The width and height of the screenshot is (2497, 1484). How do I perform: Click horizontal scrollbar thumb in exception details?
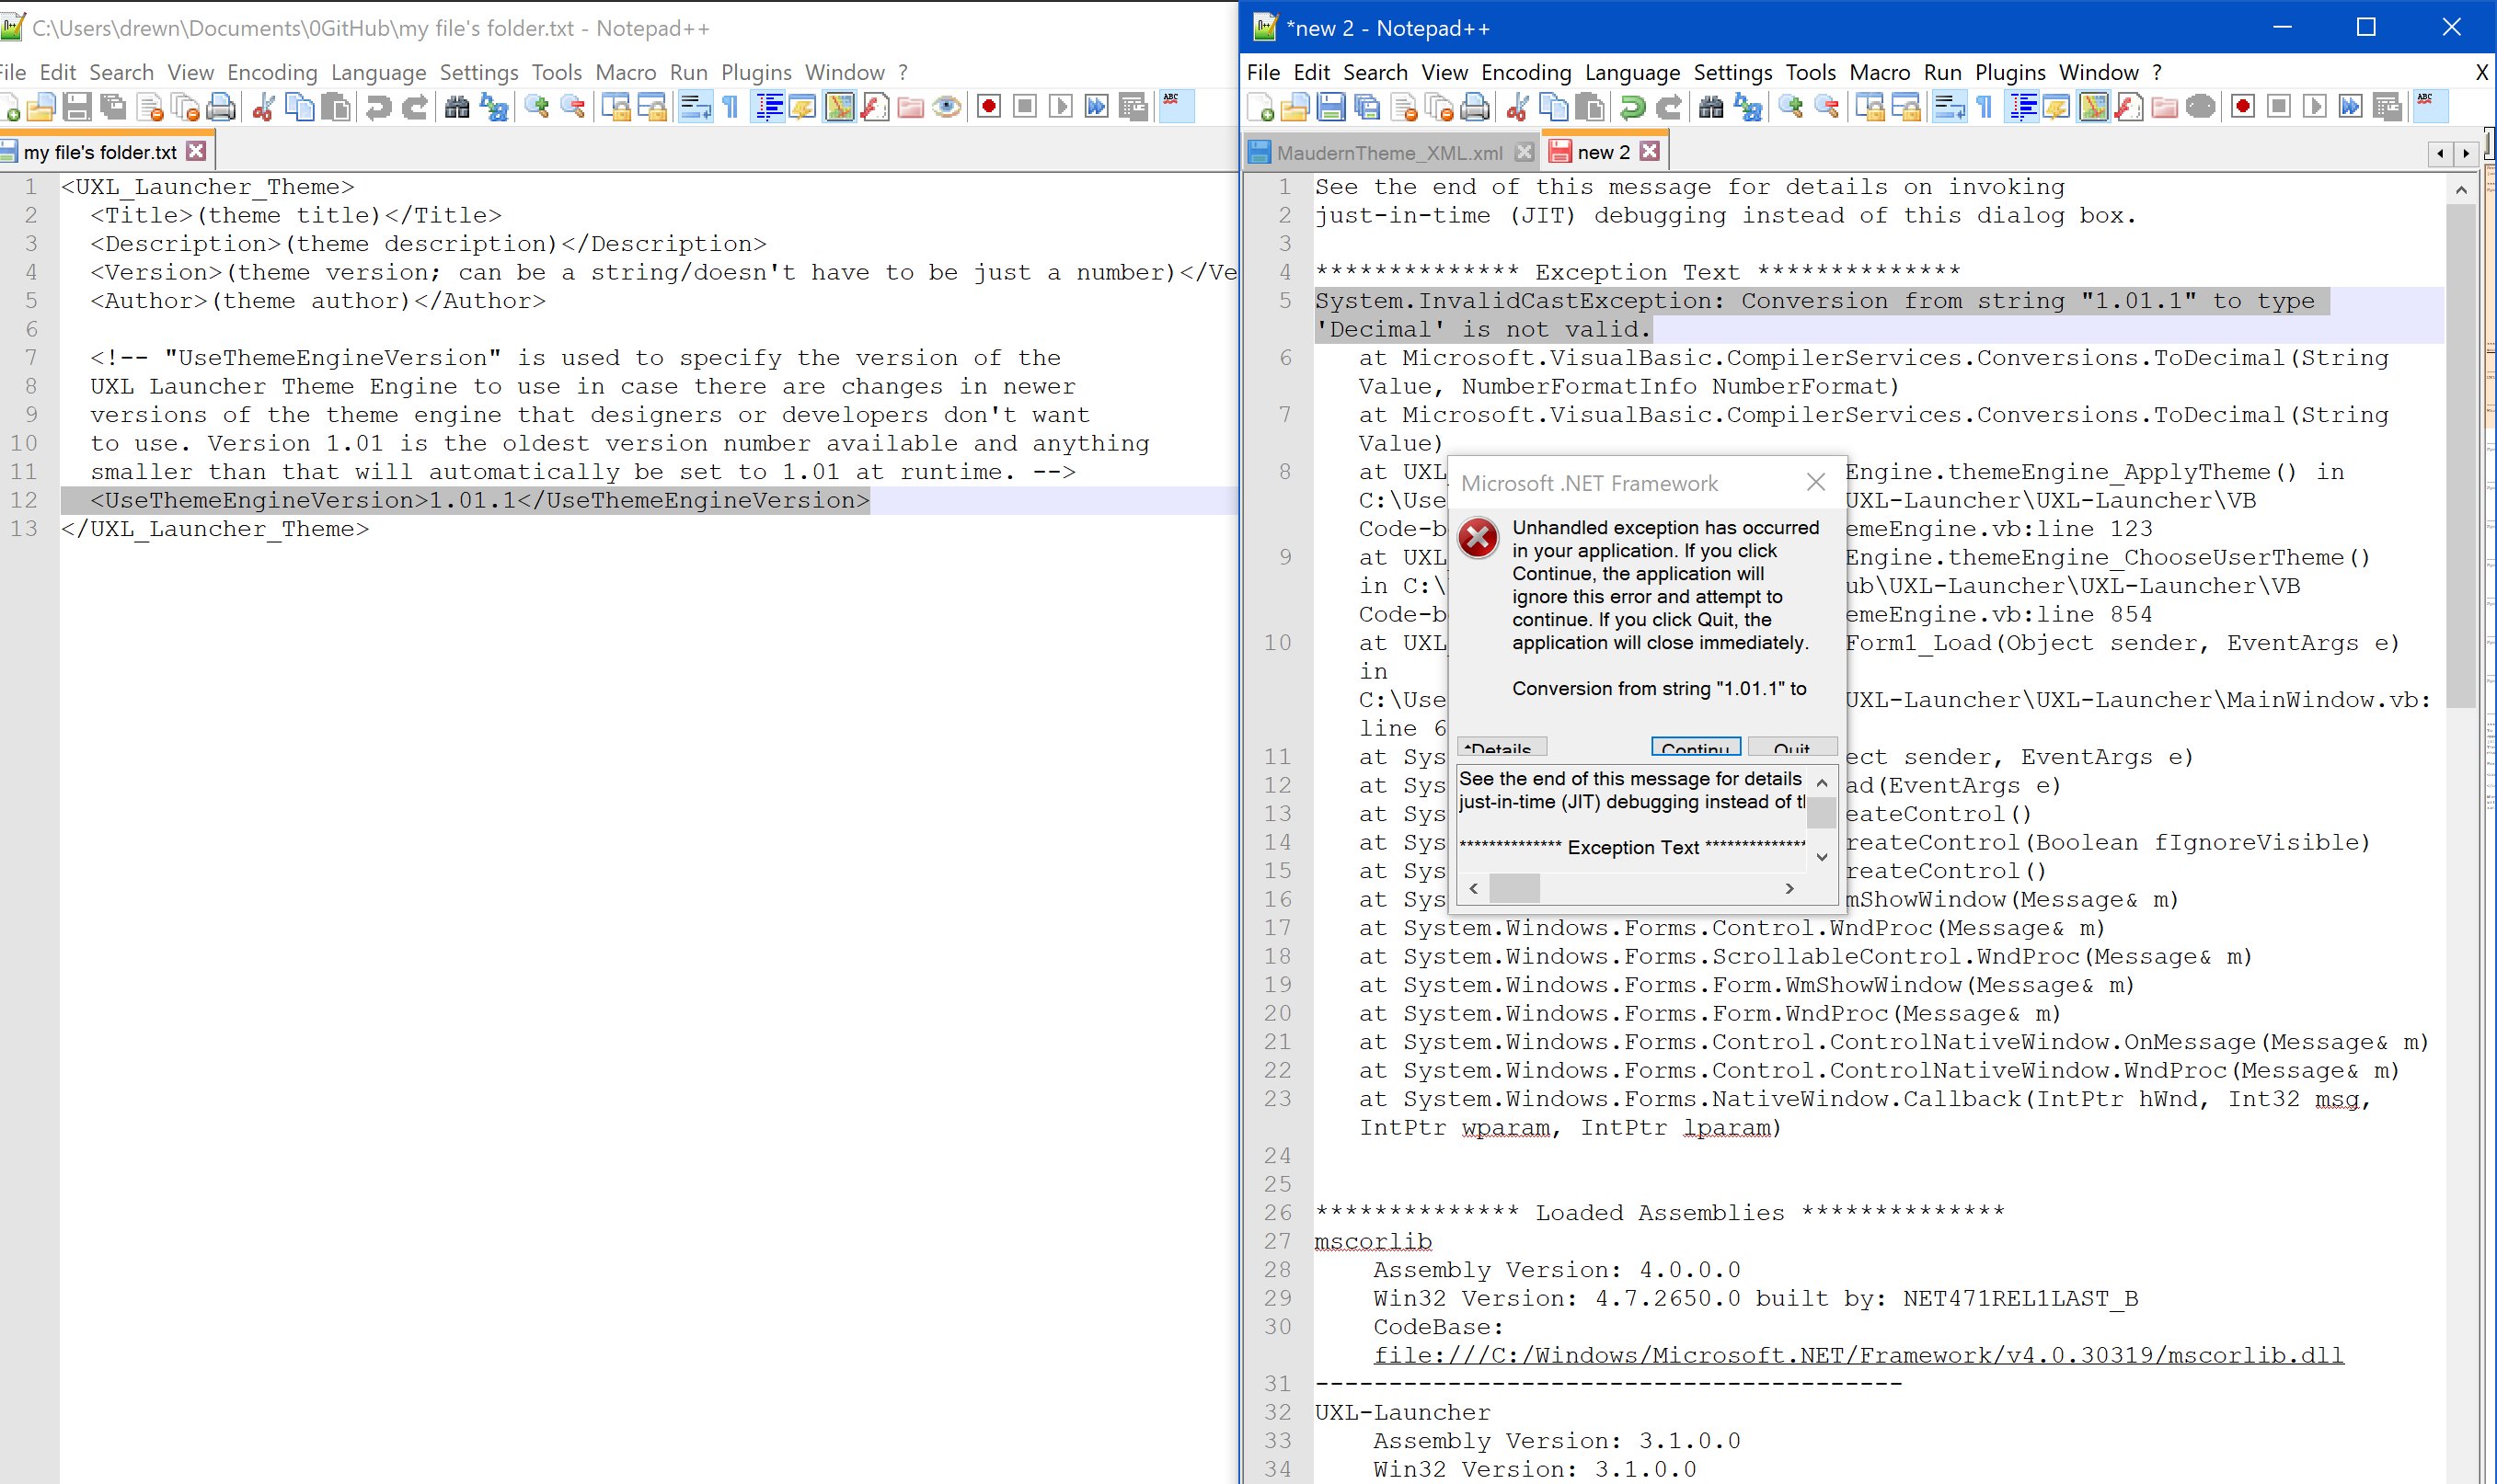tap(1513, 888)
